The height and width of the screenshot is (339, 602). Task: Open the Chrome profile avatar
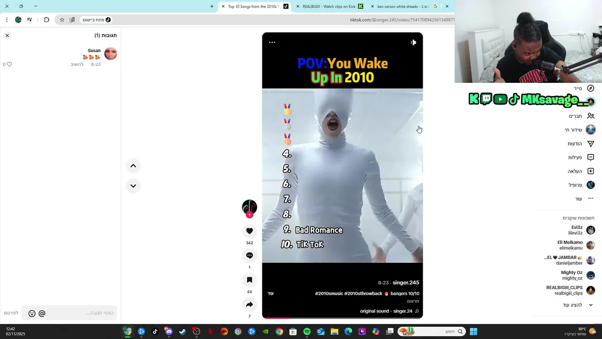pyautogui.click(x=18, y=20)
